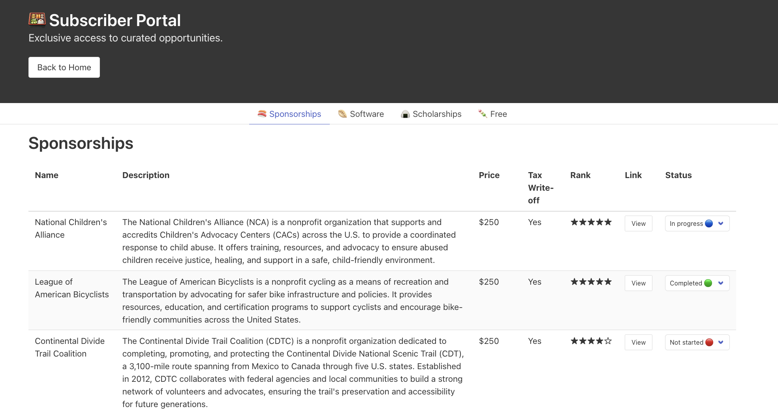
Task: Click the rice ball icon beside Scholarships
Action: pyautogui.click(x=405, y=114)
